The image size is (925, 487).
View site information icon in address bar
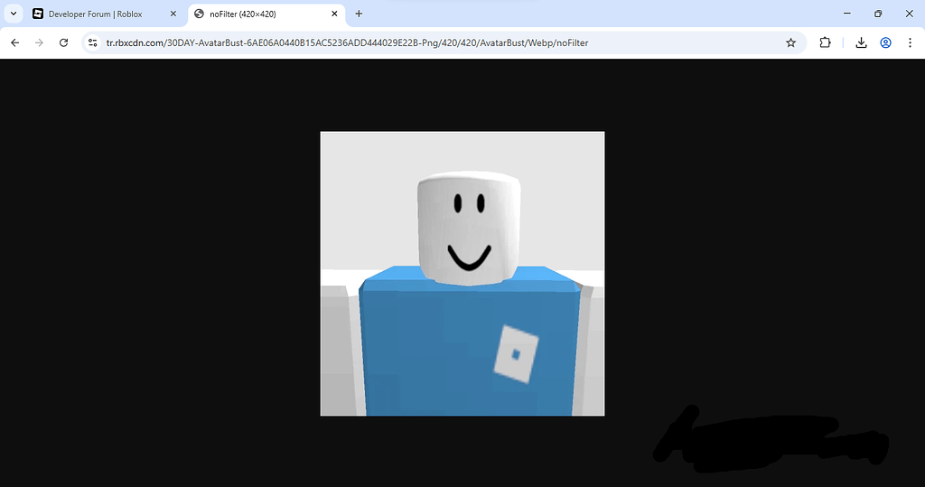[93, 42]
